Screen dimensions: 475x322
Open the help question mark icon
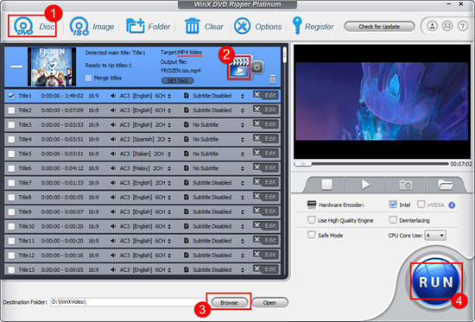pyautogui.click(x=462, y=27)
